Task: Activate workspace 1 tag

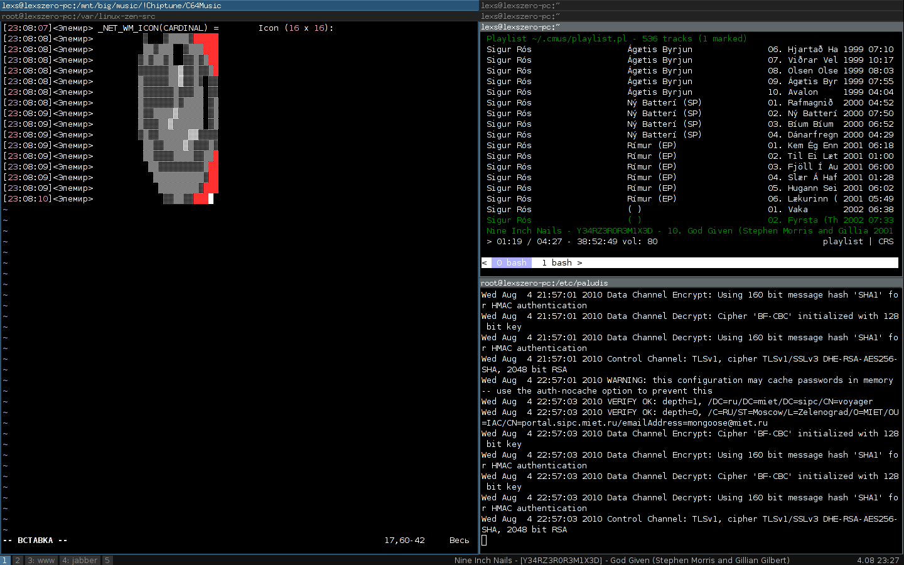Action: (5, 560)
